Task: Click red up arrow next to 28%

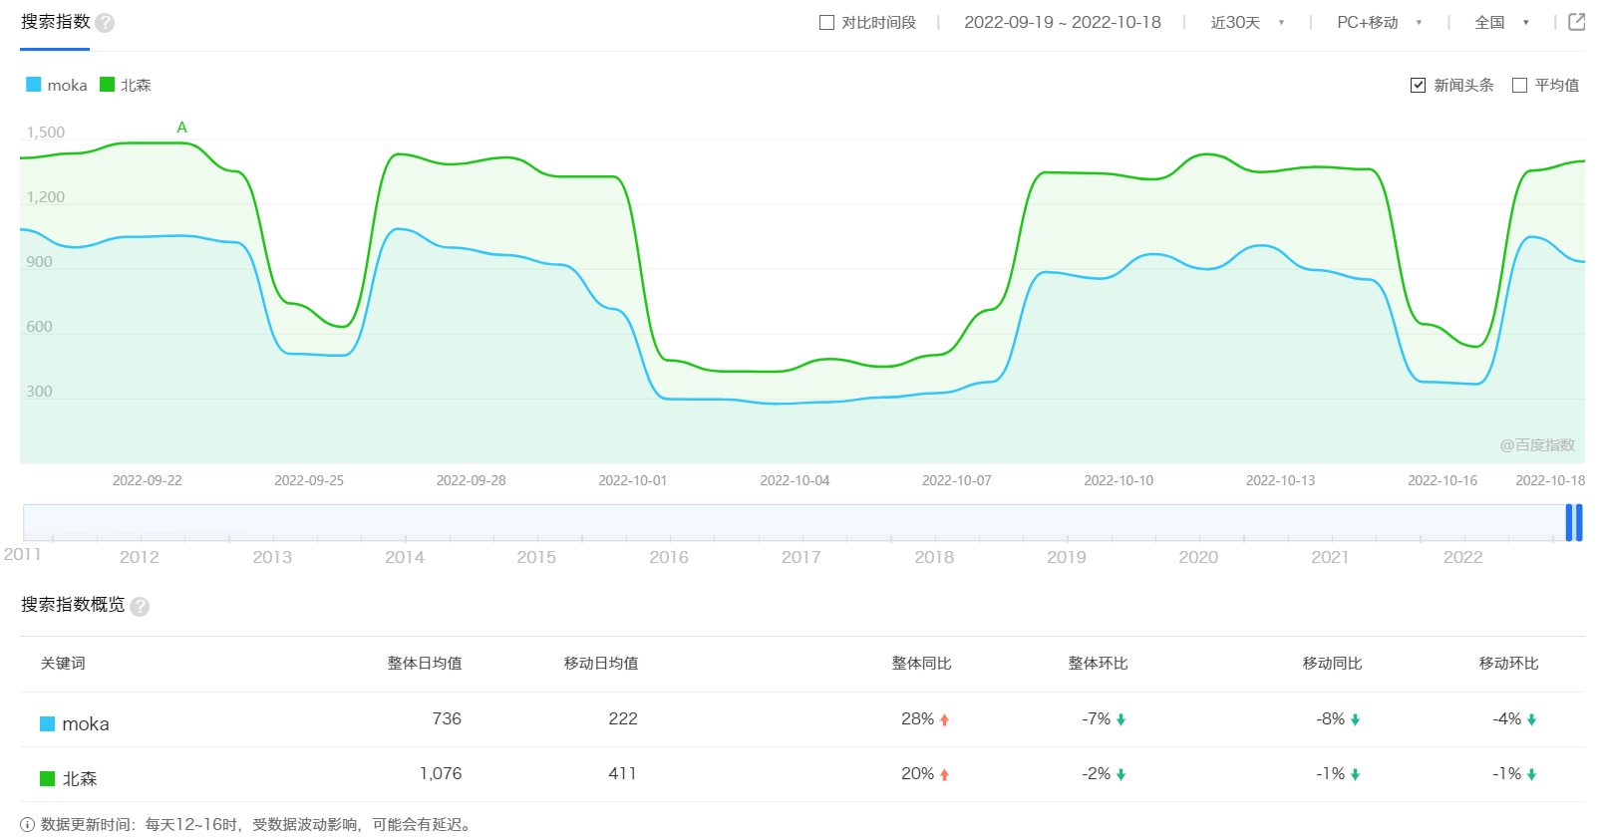Action: point(944,720)
